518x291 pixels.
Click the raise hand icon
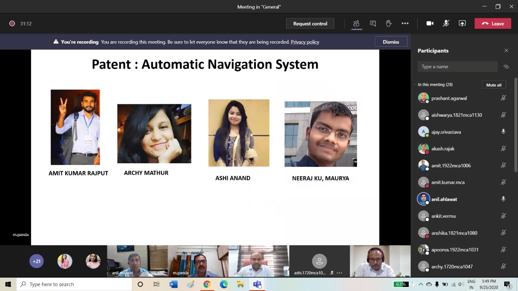point(388,23)
